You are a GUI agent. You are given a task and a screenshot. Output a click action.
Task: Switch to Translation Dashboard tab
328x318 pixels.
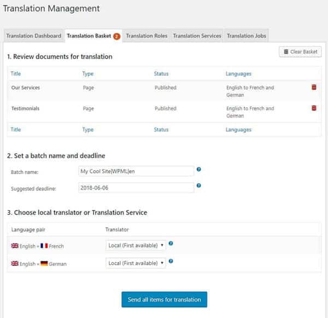tap(33, 36)
